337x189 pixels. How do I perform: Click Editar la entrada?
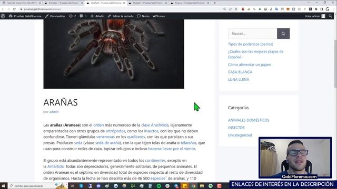coord(121,16)
